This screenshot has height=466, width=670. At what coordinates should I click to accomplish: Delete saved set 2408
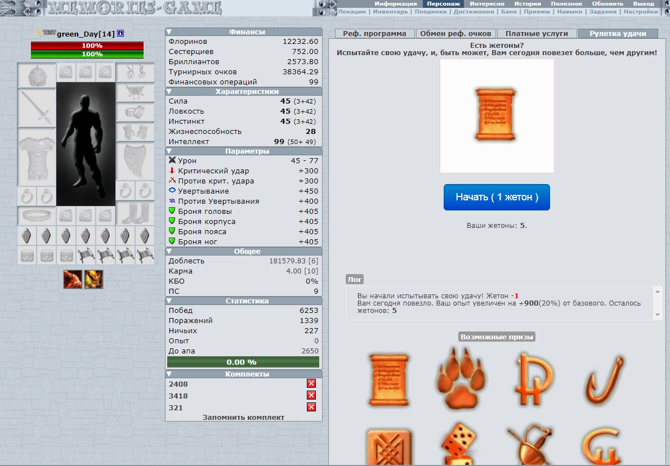(311, 383)
